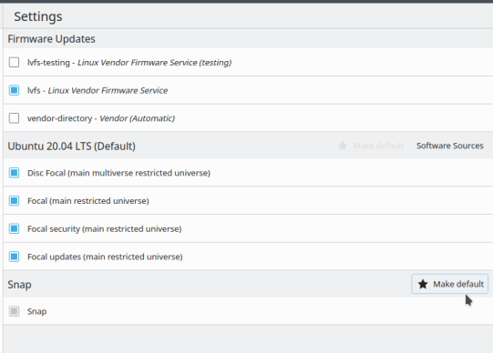
Task: Open Software Sources for Ubuntu 20.04
Action: coord(450,146)
